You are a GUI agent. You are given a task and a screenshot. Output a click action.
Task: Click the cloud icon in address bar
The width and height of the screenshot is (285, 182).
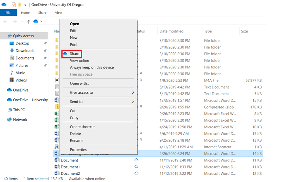coord(36,21)
